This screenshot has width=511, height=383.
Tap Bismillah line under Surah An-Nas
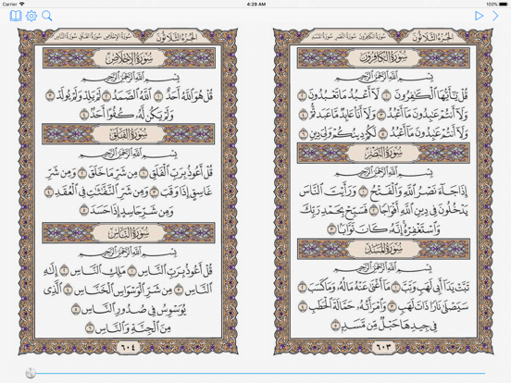(128, 253)
